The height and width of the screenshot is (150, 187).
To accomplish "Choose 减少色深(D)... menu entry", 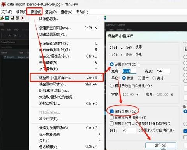I will point(67,119).
